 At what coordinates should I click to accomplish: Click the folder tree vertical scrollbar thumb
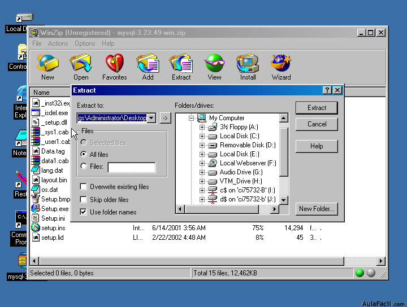point(284,152)
